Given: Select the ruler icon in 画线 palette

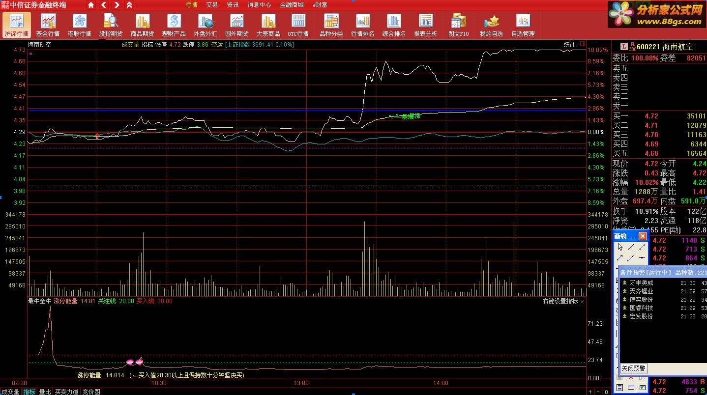Looking at the screenshot, I should [x=631, y=388].
